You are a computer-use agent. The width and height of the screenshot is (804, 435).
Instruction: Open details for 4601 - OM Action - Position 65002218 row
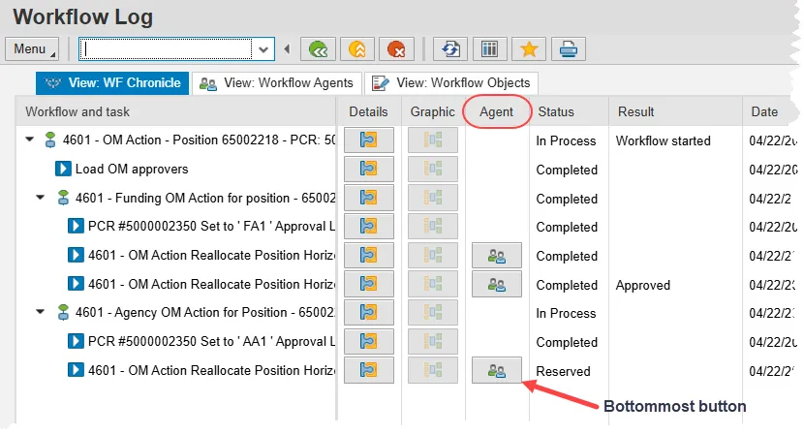[x=369, y=140]
